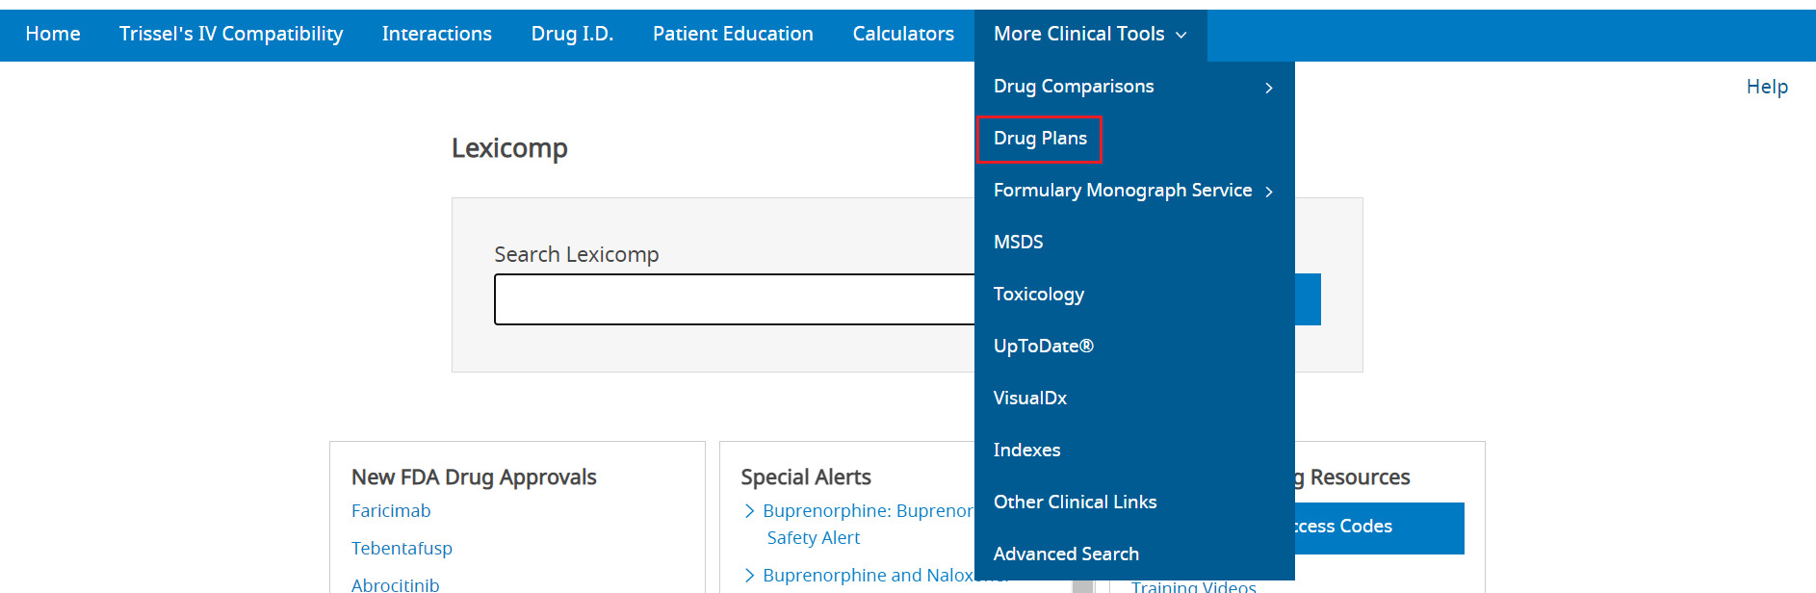The image size is (1816, 593).
Task: Open the Faricimab drug approval link
Action: tap(391, 511)
